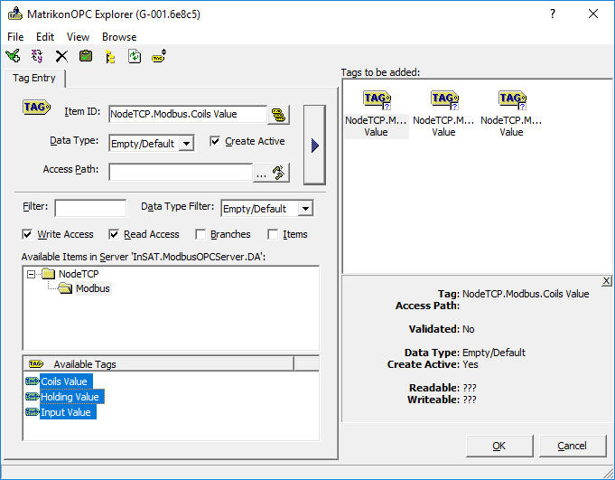Click the black X delete toolbar icon

pos(61,56)
